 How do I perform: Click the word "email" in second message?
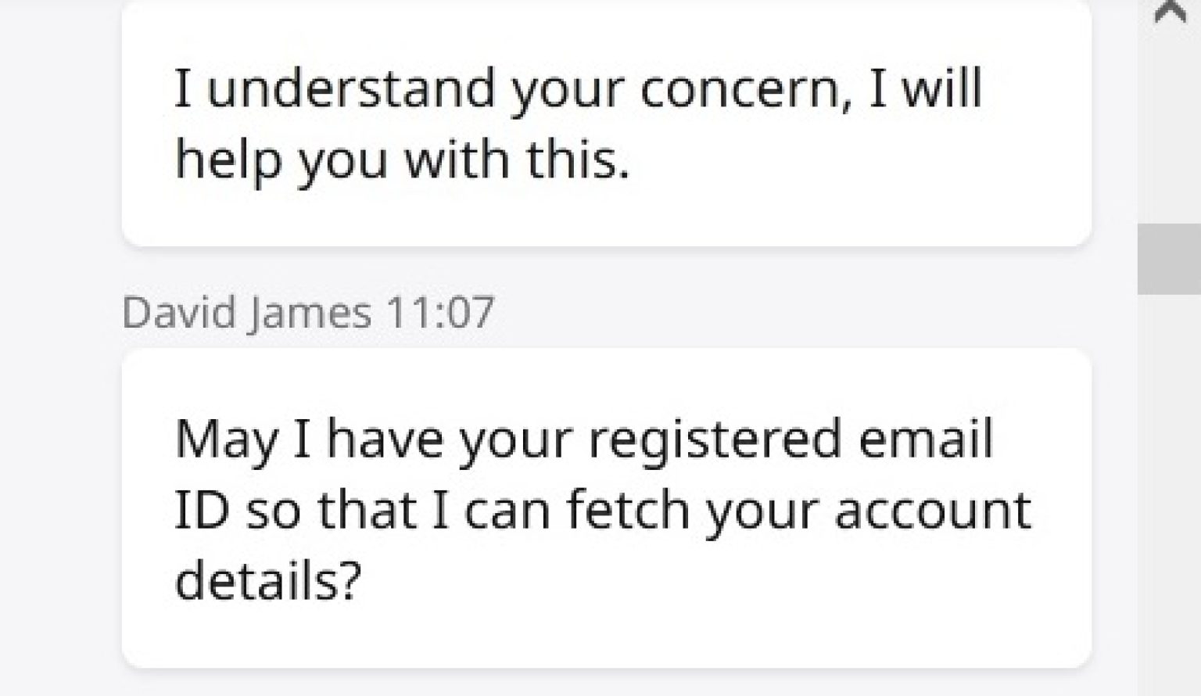[926, 439]
